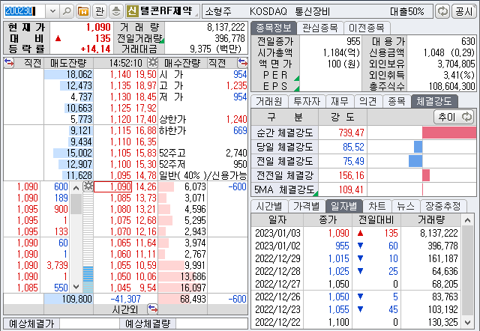Click the gear icon beside 14:52:10
This screenshot has height=331, width=480.
point(152,63)
